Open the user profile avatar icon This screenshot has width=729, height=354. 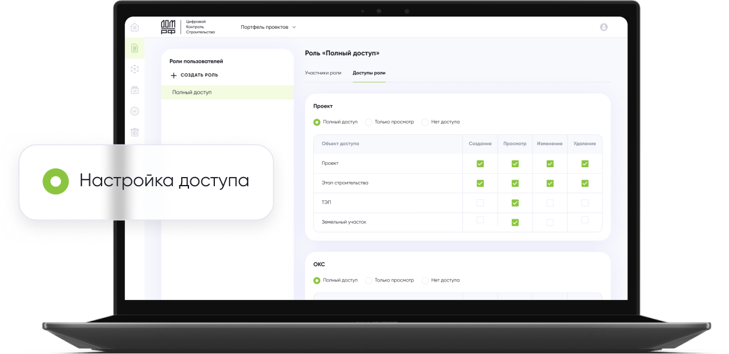pyautogui.click(x=603, y=27)
